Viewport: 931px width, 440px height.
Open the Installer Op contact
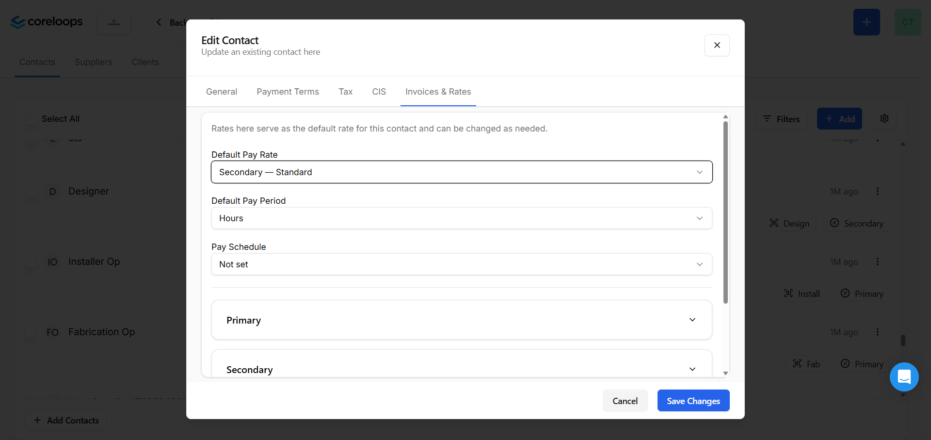click(94, 261)
